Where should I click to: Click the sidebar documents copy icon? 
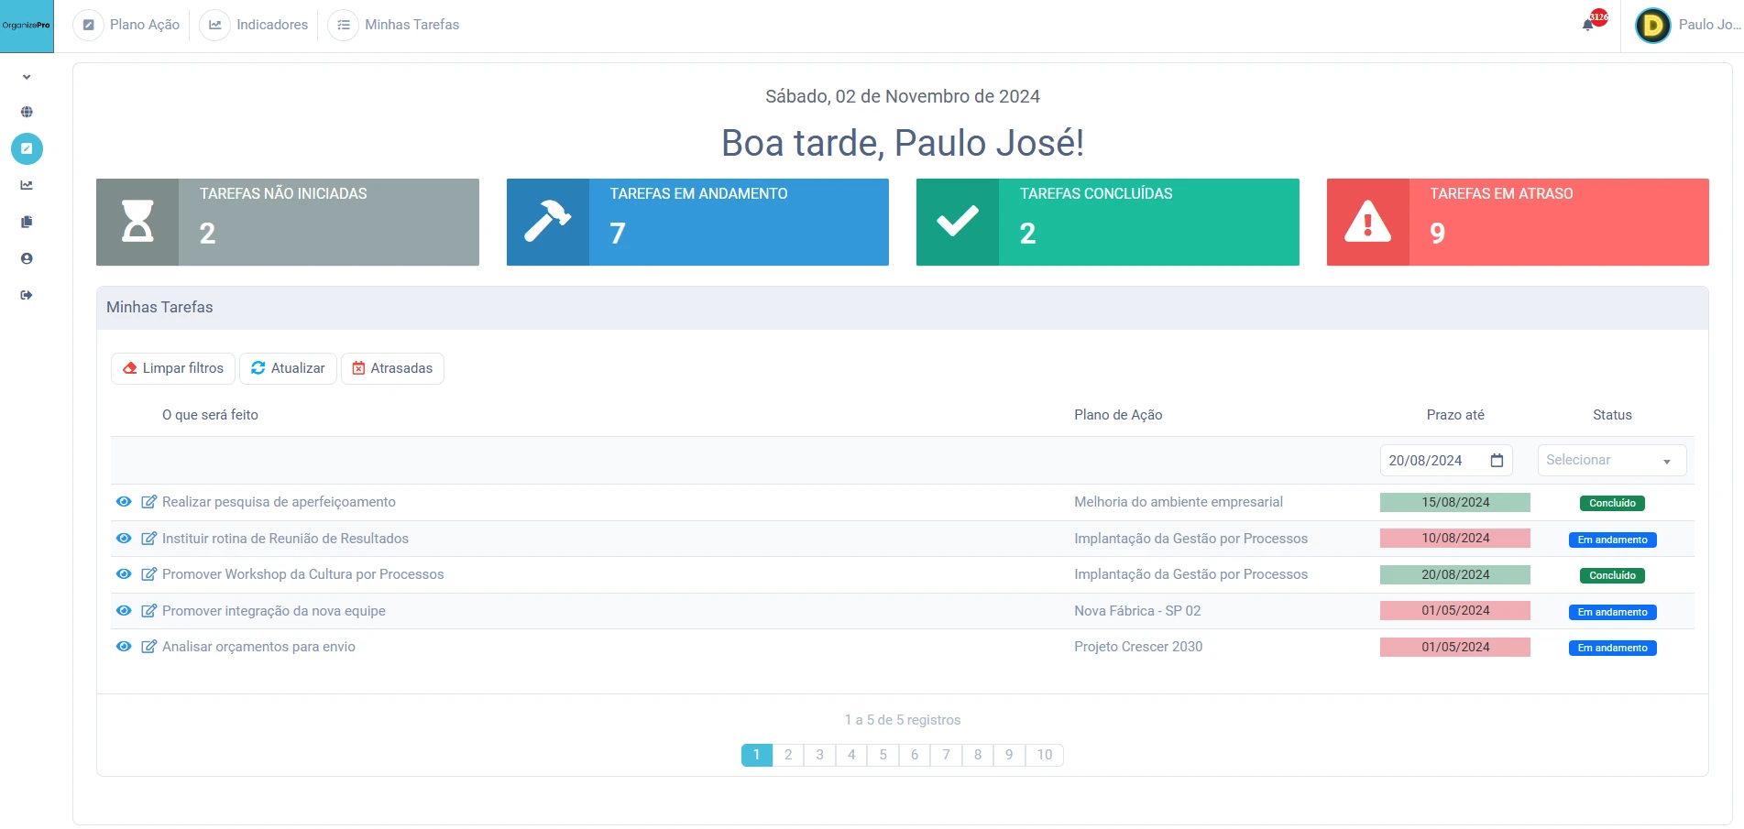[27, 222]
